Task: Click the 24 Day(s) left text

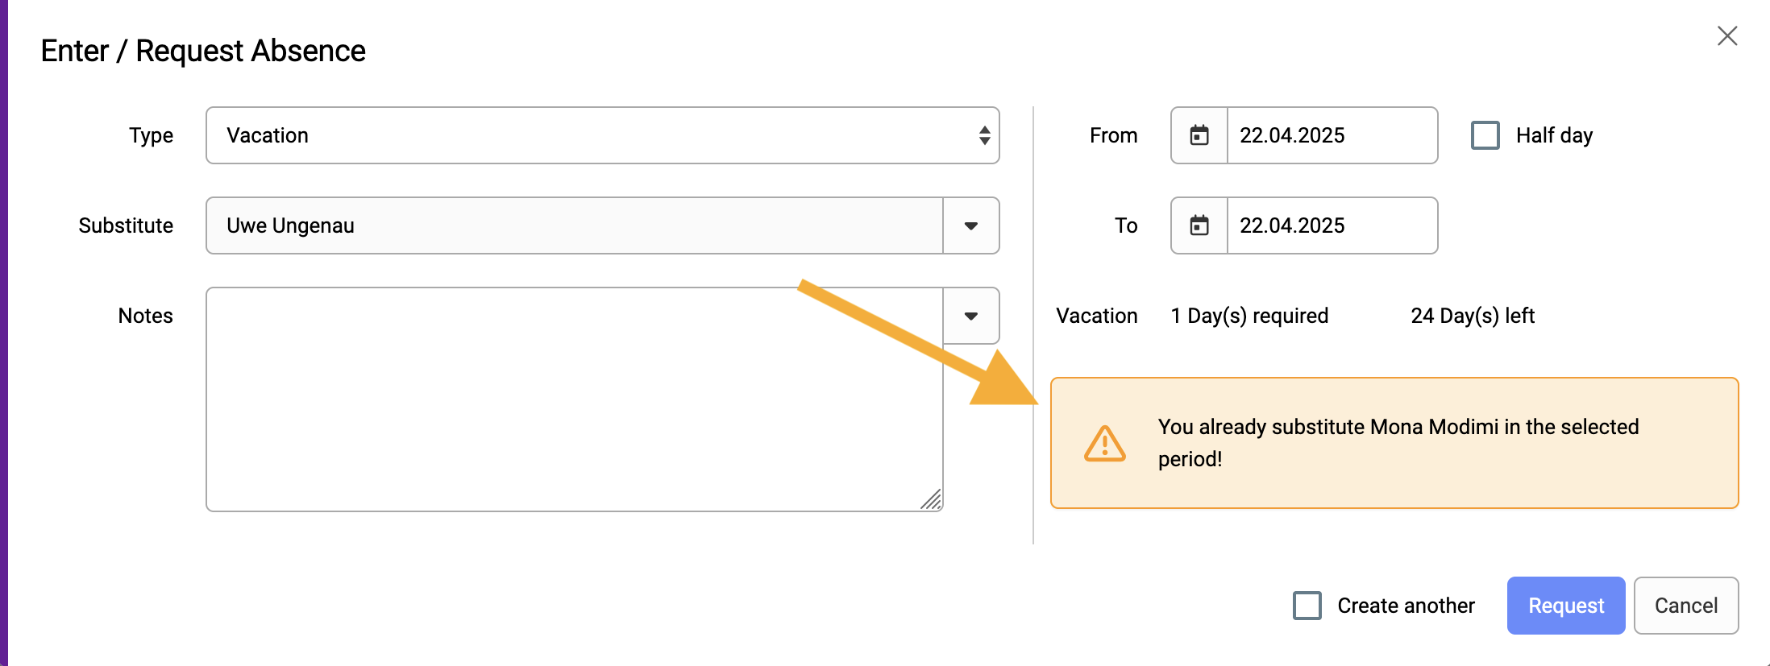Action: [x=1473, y=316]
